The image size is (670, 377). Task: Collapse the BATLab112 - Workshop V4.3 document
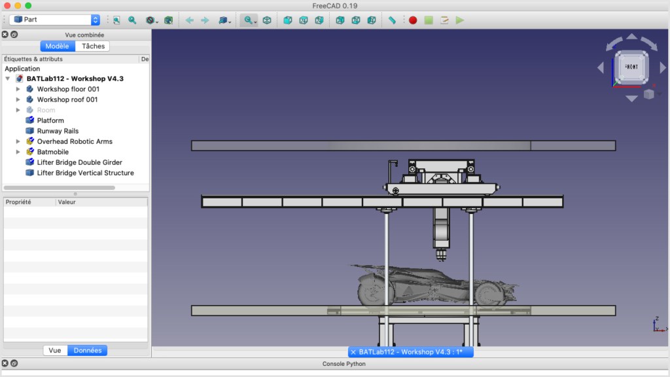pyautogui.click(x=8, y=79)
